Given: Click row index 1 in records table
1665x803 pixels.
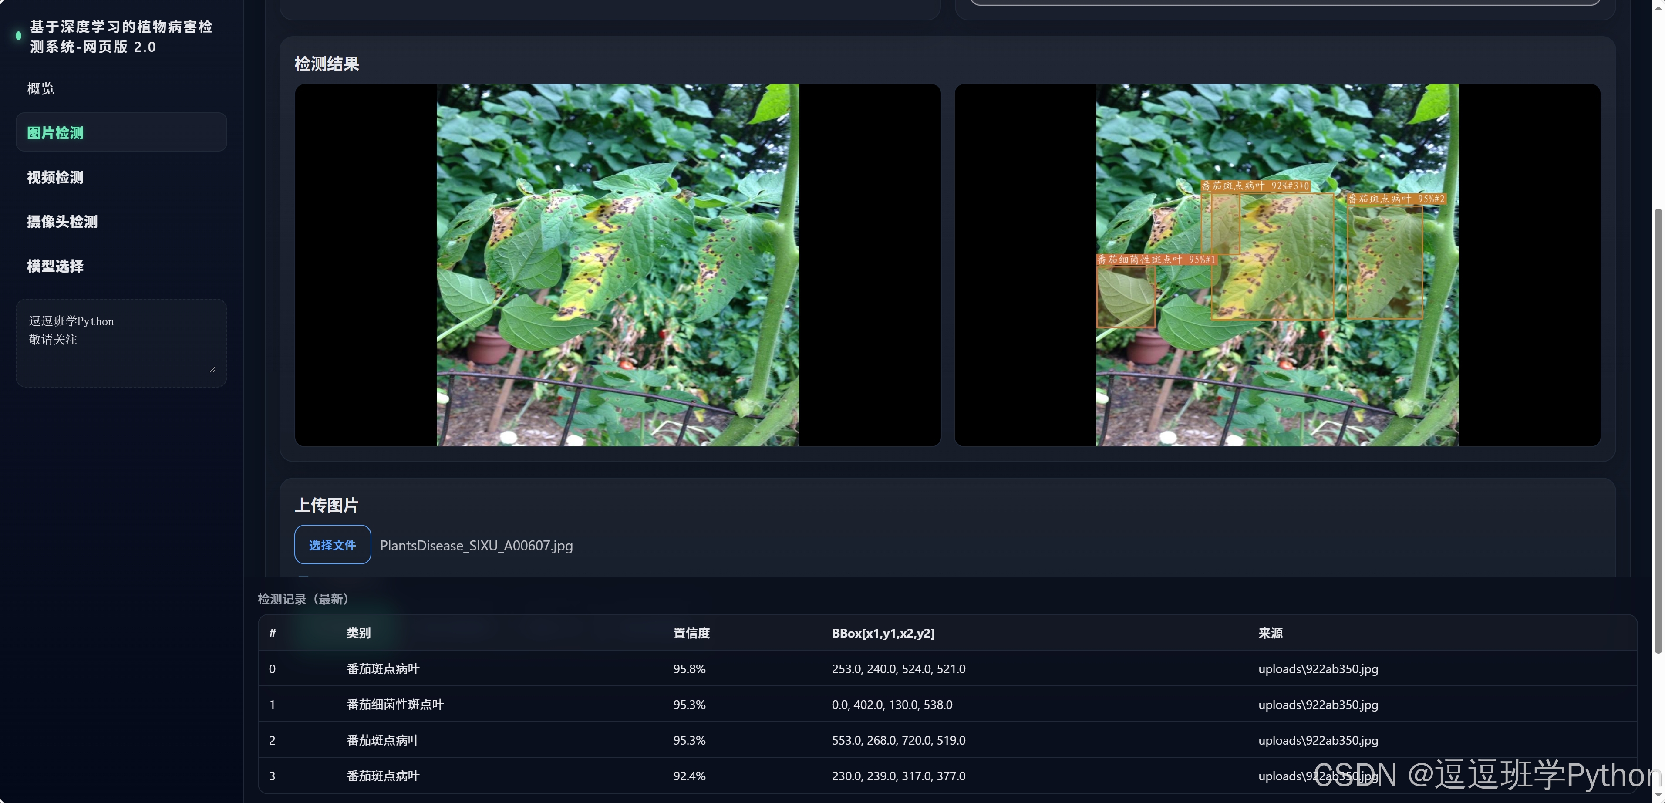Looking at the screenshot, I should tap(272, 704).
